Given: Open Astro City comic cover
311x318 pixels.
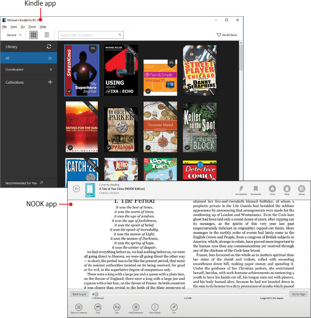Looking at the screenshot, I should tap(121, 169).
